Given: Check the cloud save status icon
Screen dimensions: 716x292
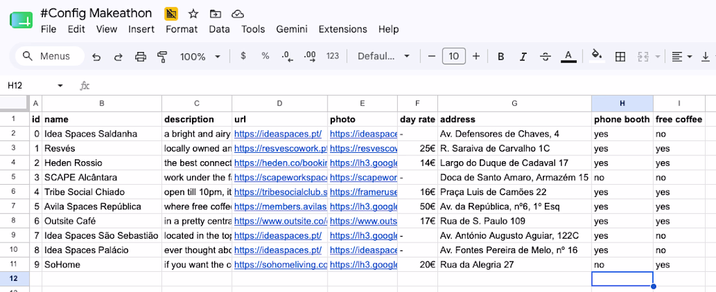Looking at the screenshot, I should pyautogui.click(x=237, y=14).
